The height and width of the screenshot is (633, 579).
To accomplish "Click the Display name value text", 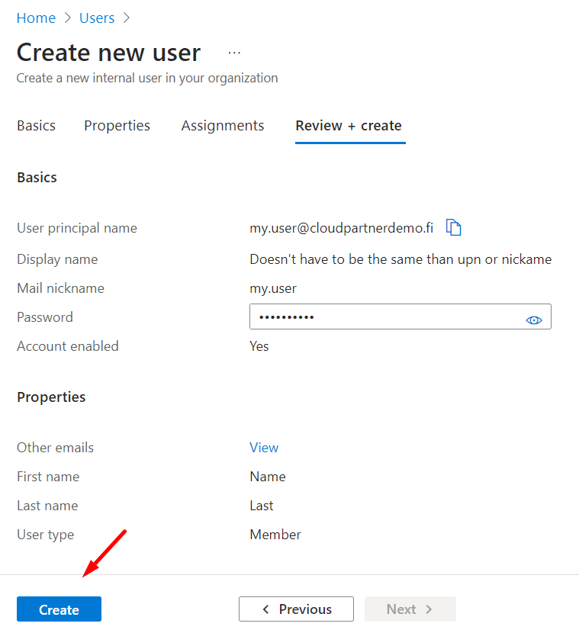I will 400,259.
